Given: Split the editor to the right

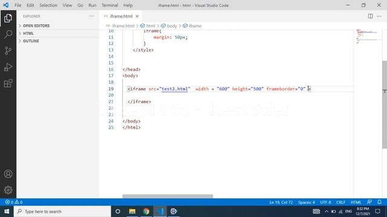Looking at the screenshot, I should tap(370, 16).
